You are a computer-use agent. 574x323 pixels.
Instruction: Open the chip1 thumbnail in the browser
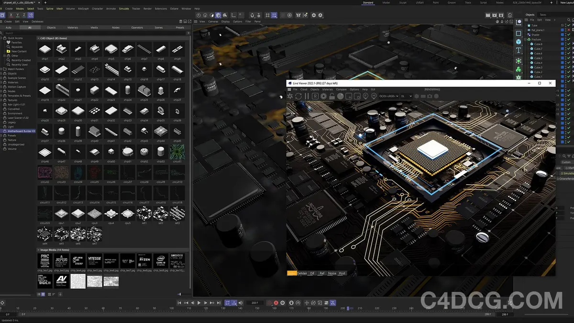click(45, 48)
